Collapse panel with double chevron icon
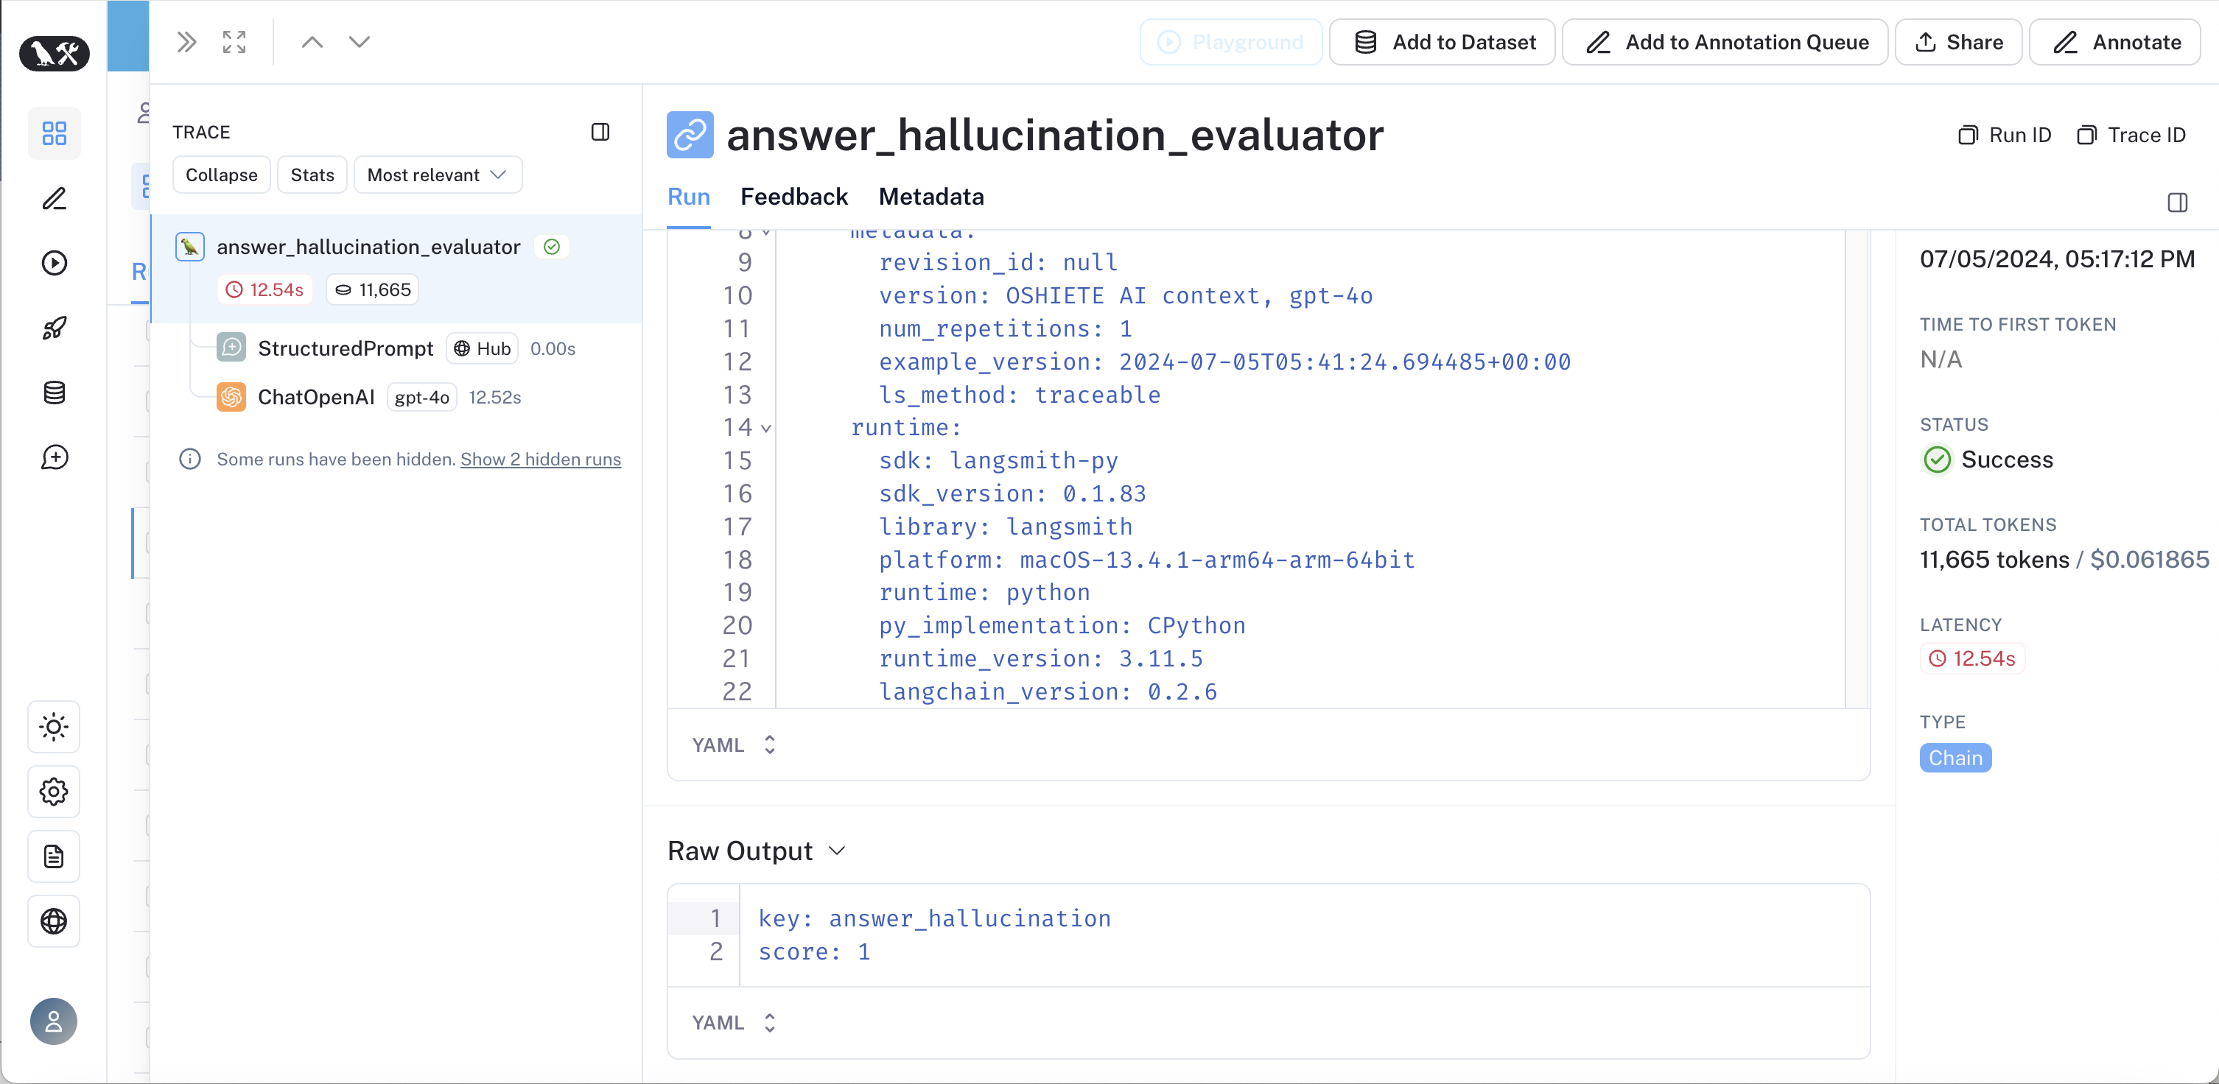 click(186, 42)
